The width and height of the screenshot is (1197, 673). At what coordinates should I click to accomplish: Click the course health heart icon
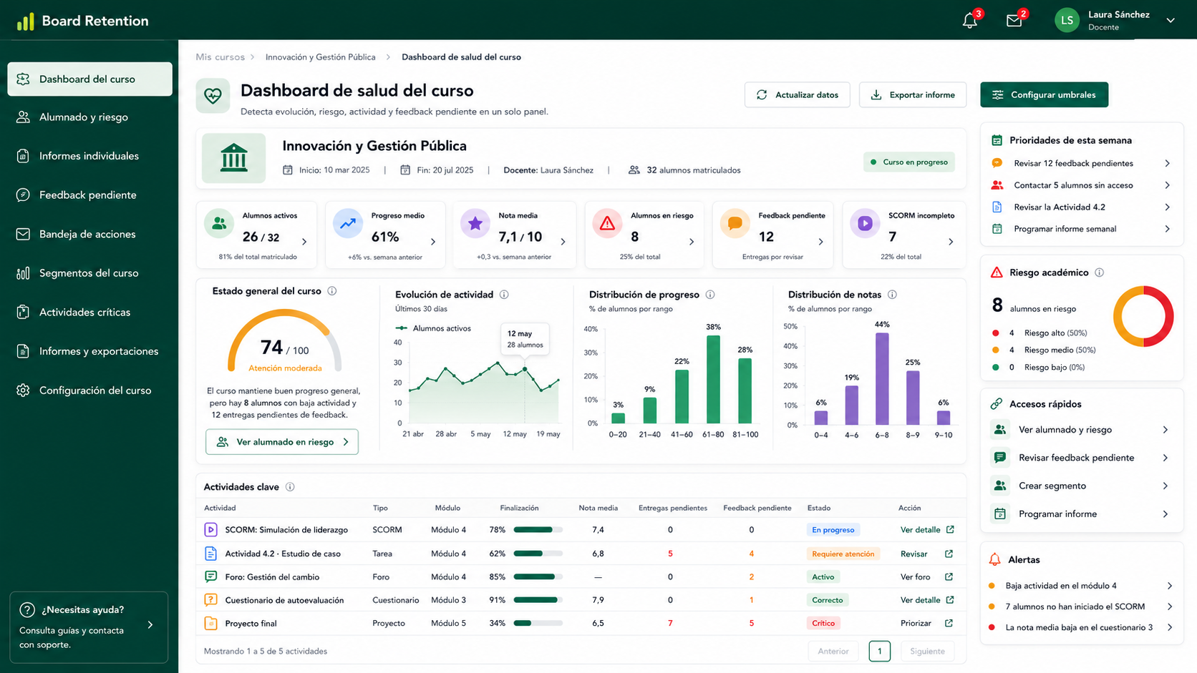click(213, 96)
